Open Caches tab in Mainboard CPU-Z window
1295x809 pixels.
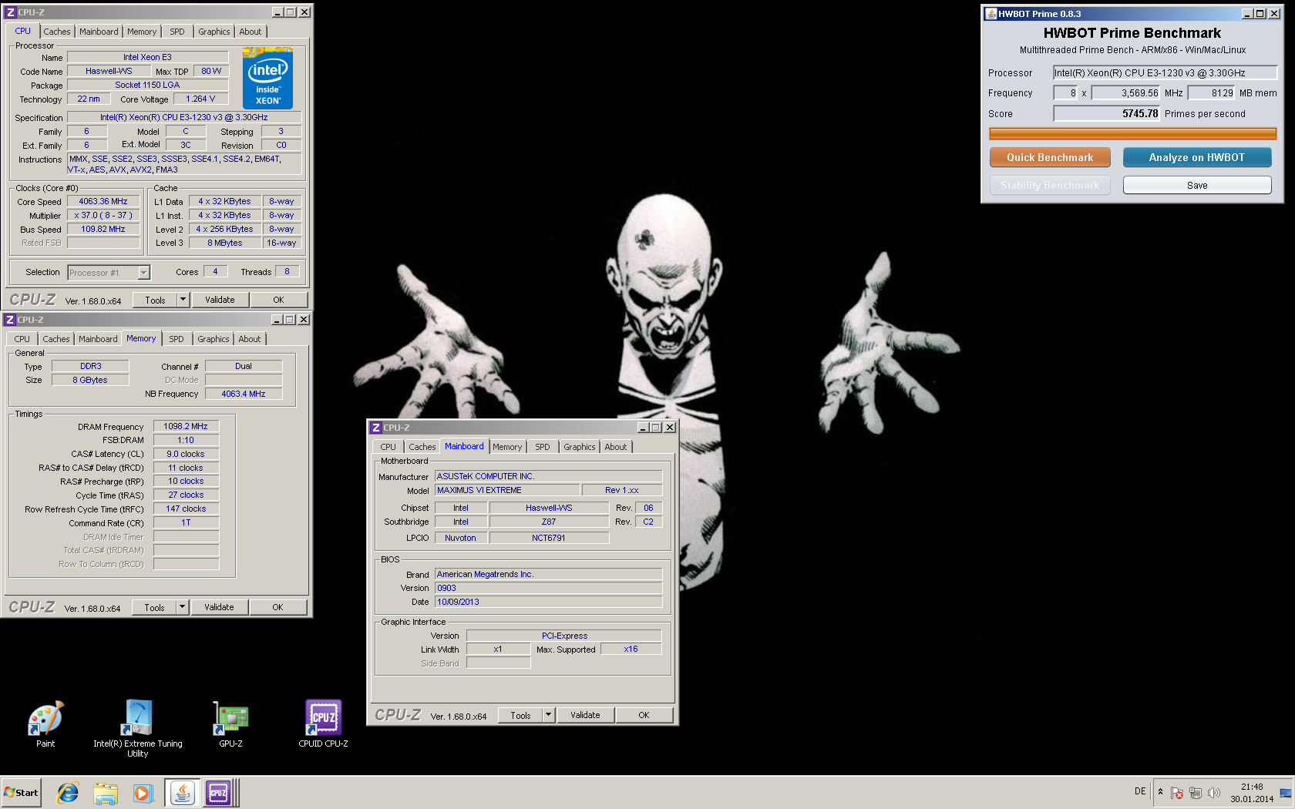[422, 447]
